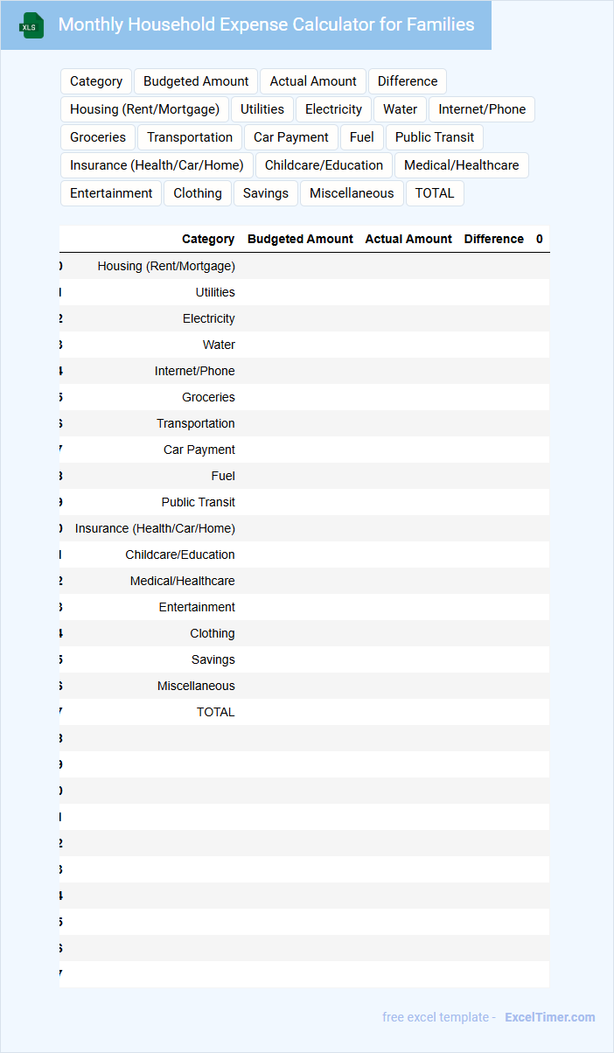Click the Car Payment table row label

[x=199, y=450]
